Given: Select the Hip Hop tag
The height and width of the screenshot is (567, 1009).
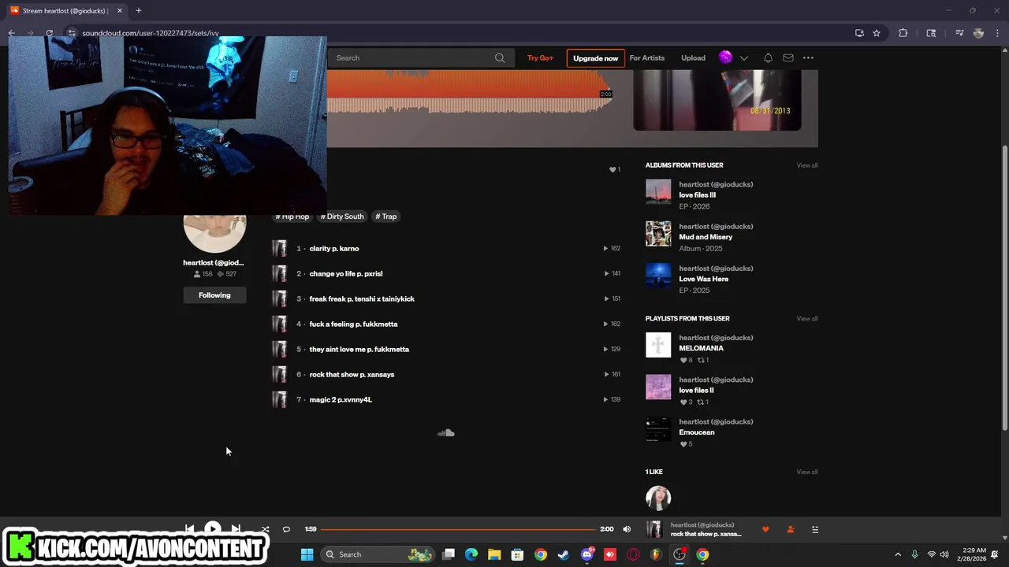Looking at the screenshot, I should coord(292,217).
